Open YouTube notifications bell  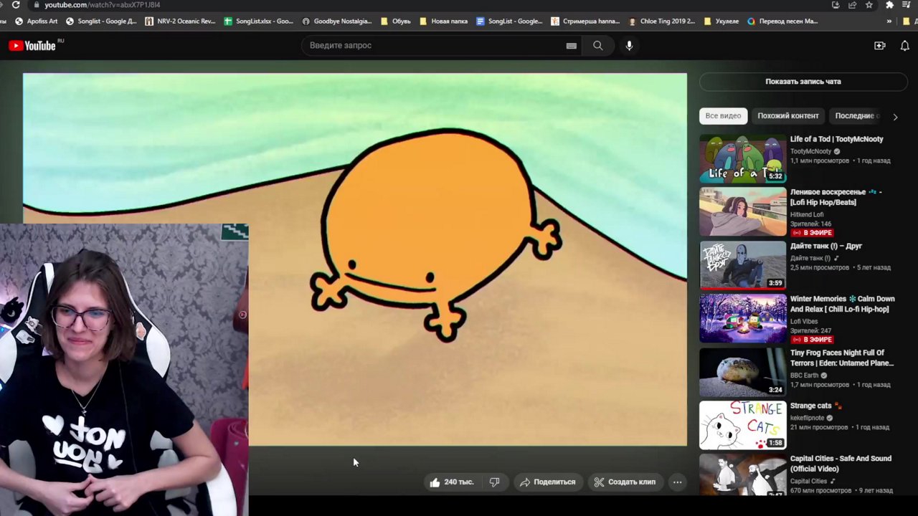(x=904, y=45)
